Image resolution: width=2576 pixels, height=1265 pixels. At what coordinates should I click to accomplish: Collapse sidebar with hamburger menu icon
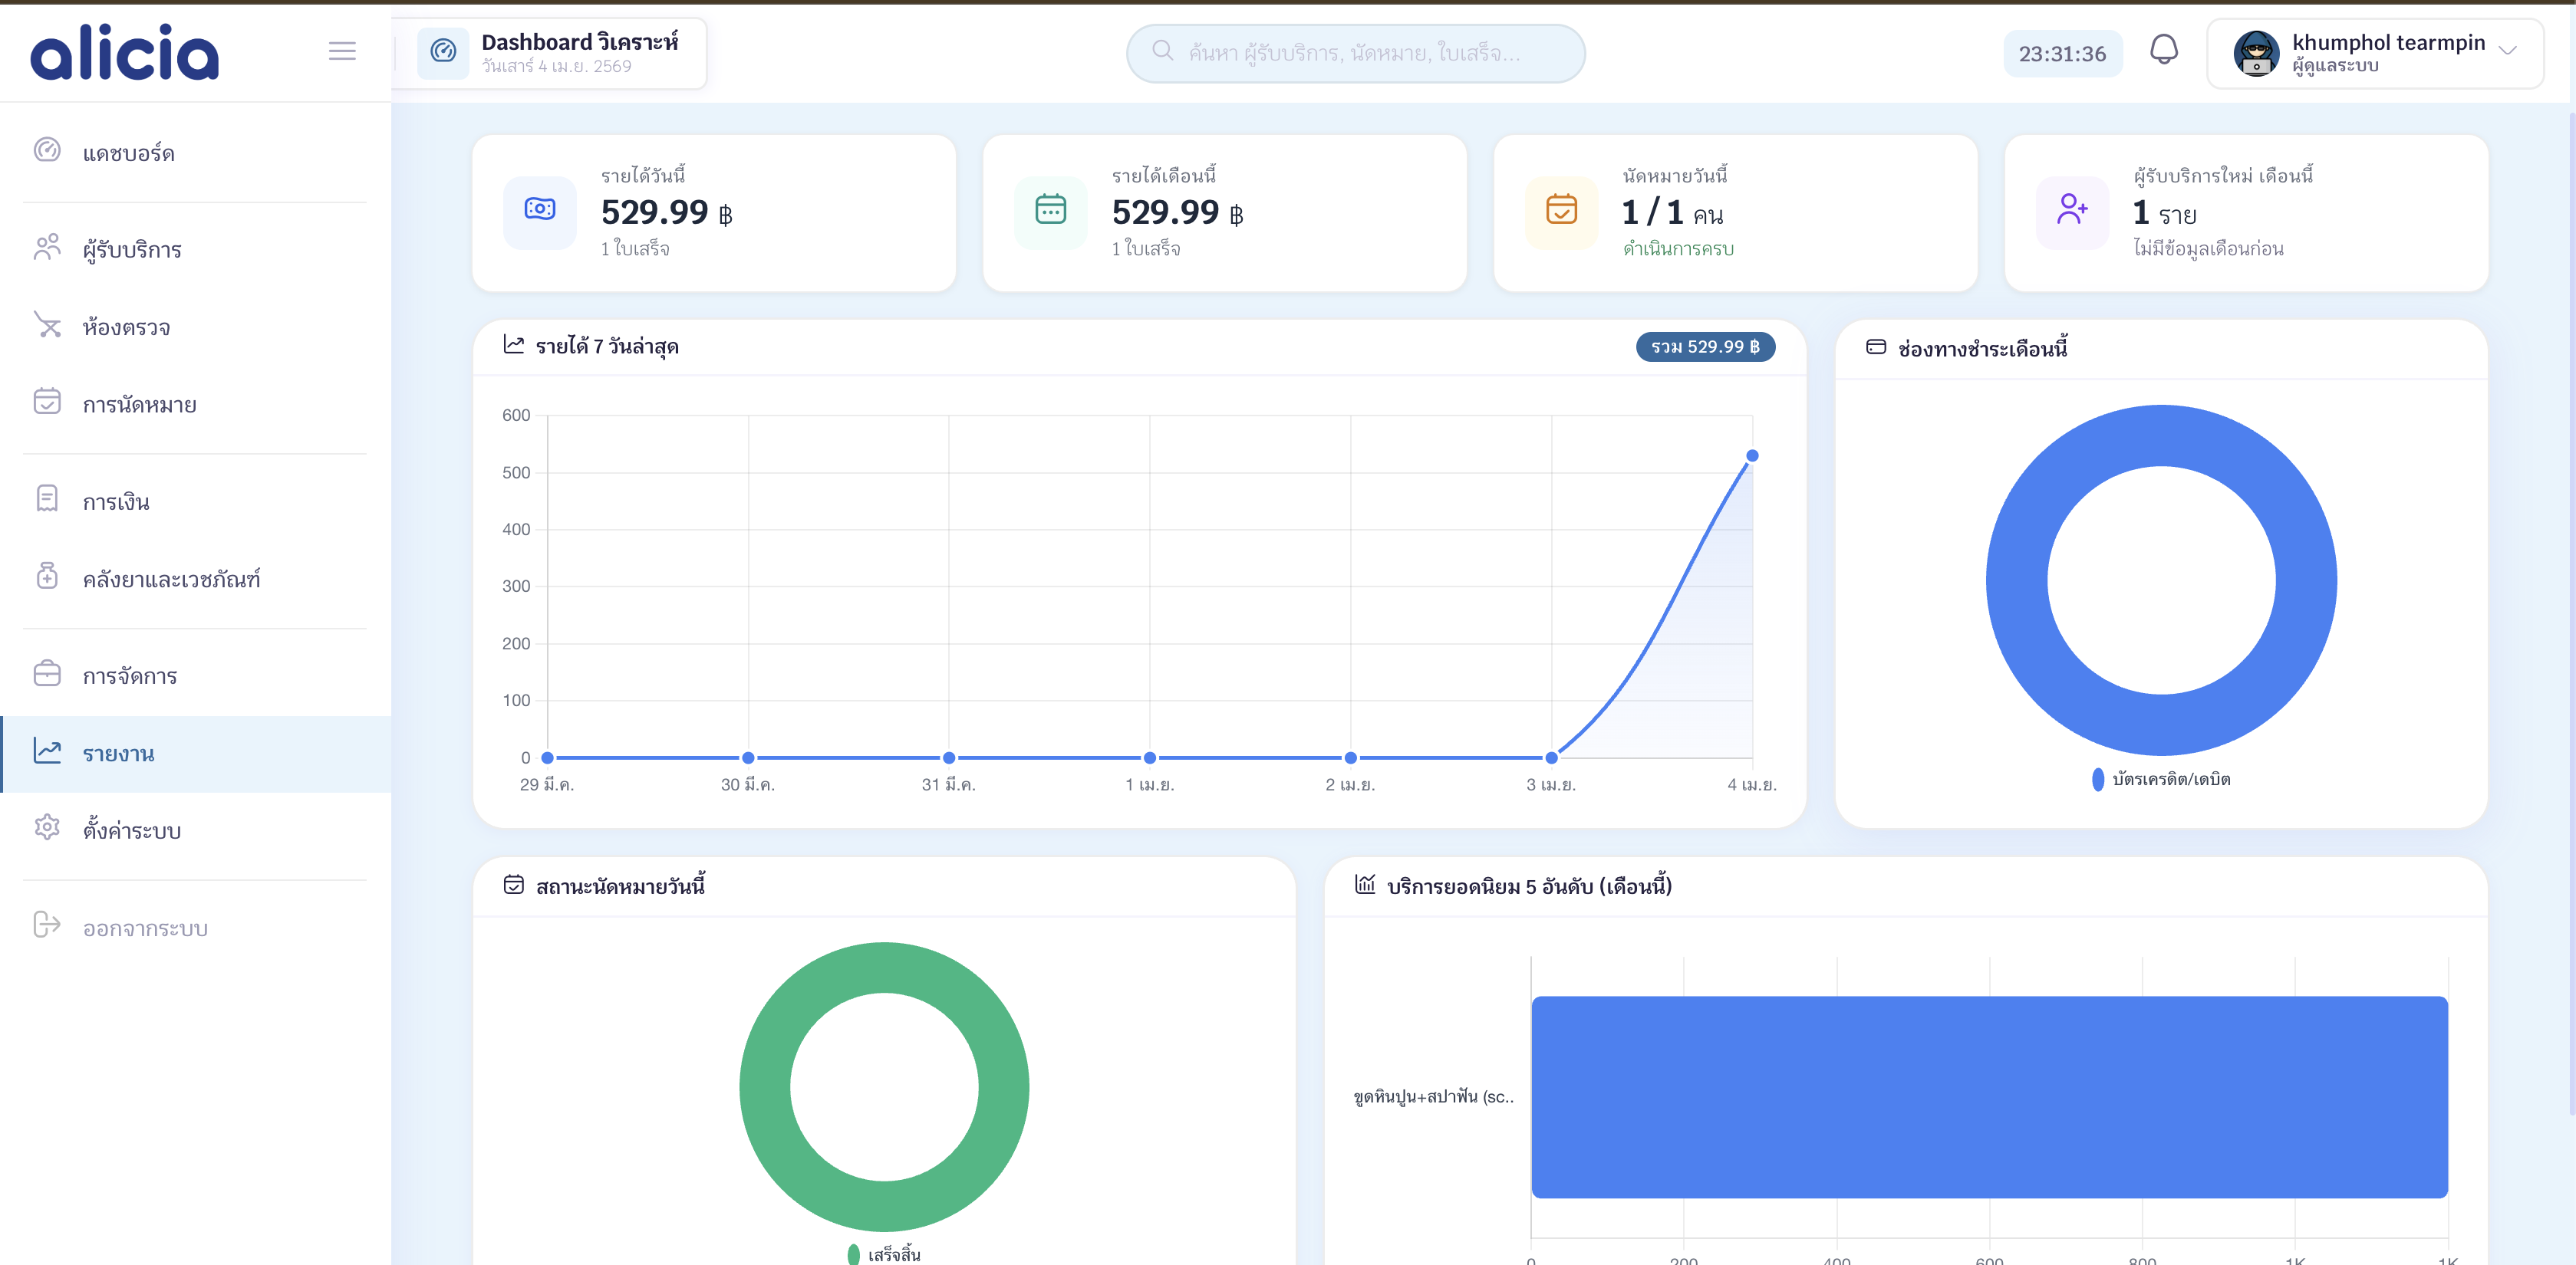tap(342, 51)
